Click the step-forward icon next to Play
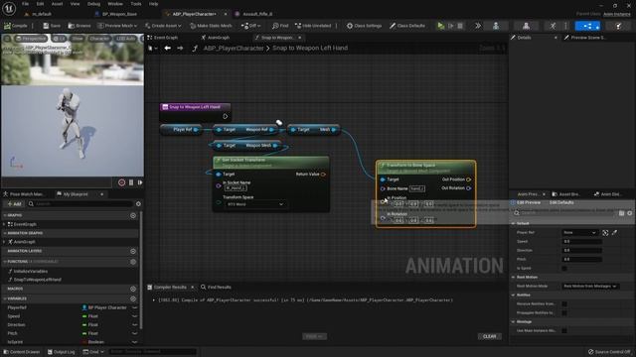This screenshot has width=636, height=357. tap(450, 26)
